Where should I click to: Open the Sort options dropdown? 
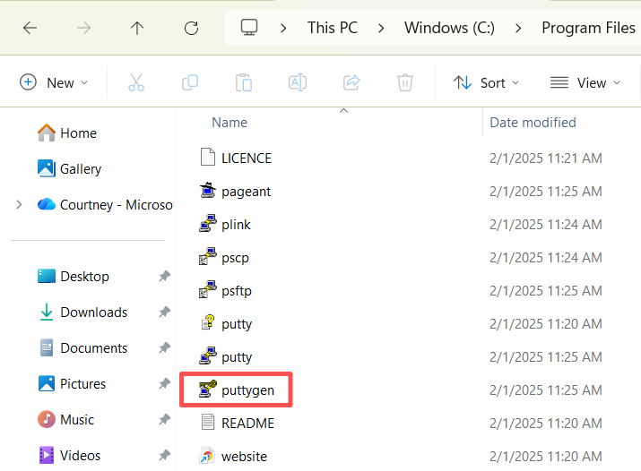coord(487,83)
